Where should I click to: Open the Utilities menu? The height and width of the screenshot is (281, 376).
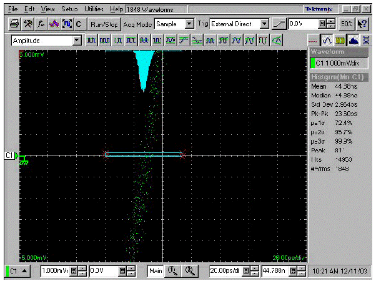[x=94, y=9]
